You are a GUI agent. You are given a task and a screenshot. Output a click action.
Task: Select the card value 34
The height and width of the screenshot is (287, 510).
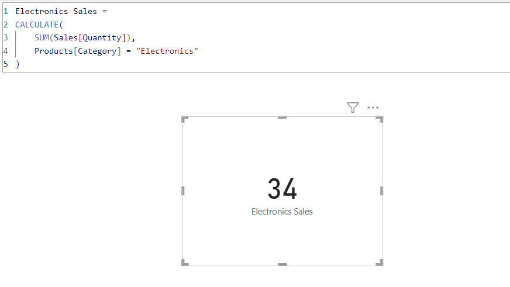click(282, 189)
